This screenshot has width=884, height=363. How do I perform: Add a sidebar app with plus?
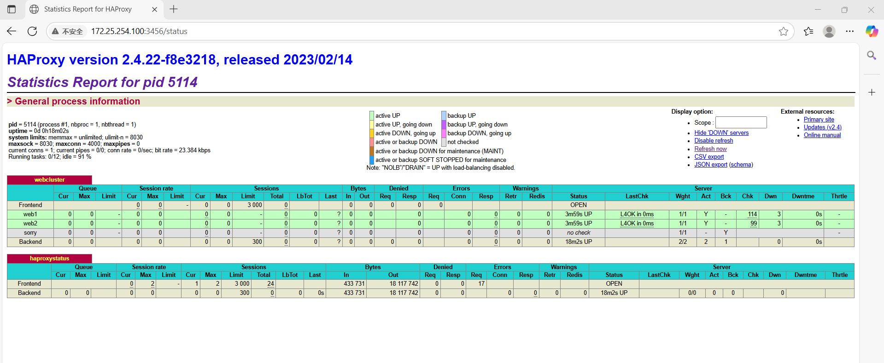point(872,92)
